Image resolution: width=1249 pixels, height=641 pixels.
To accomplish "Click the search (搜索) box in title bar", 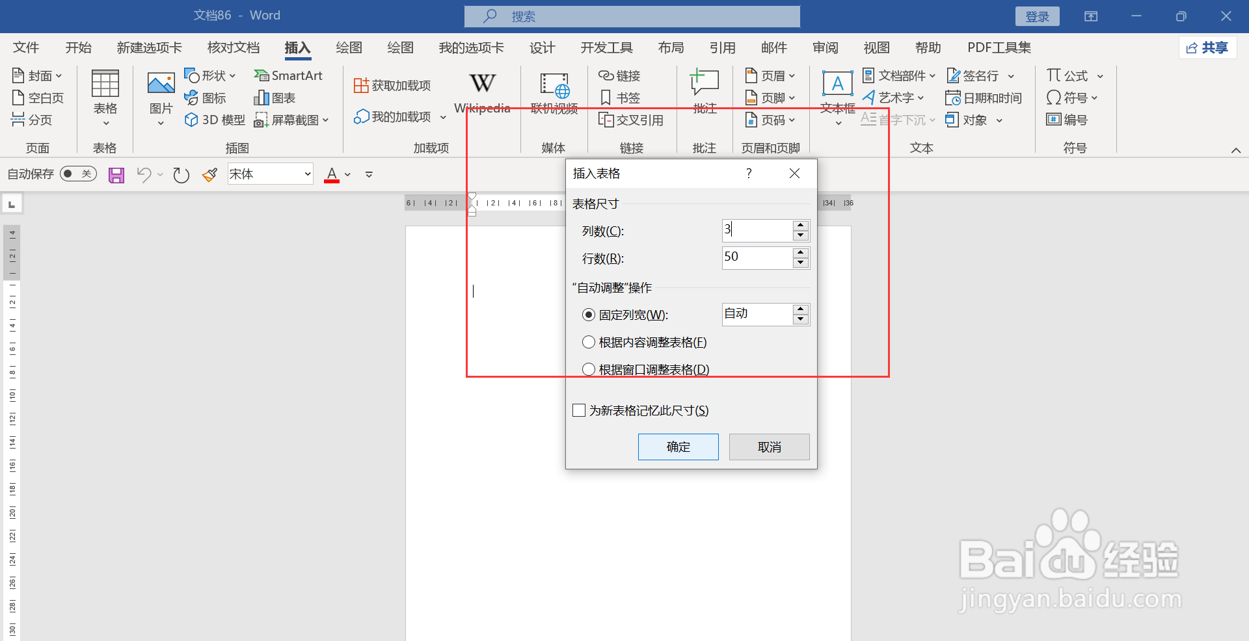I will pos(632,17).
